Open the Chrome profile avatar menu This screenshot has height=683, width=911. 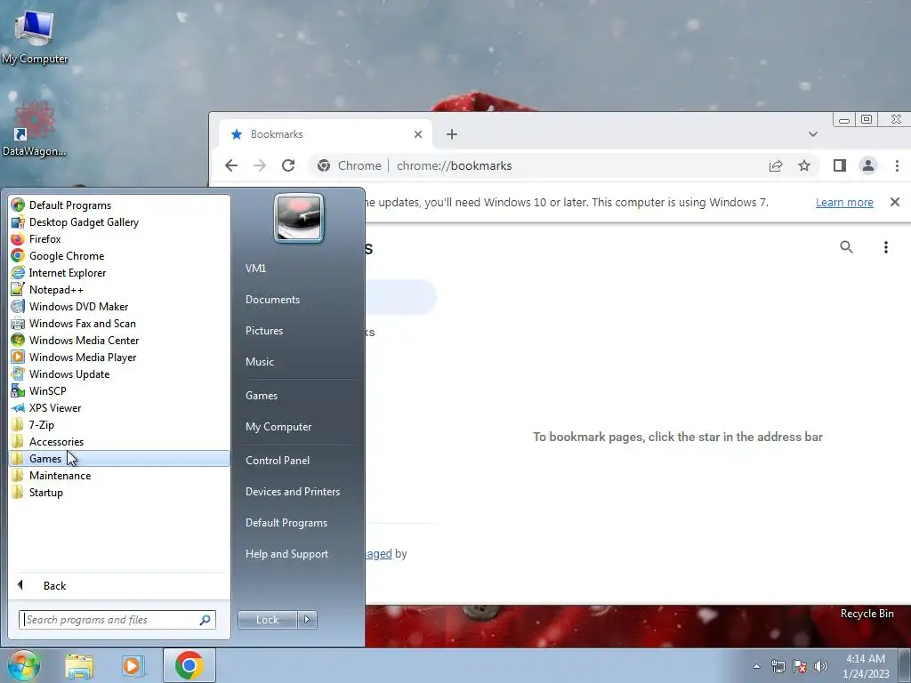pyautogui.click(x=868, y=165)
